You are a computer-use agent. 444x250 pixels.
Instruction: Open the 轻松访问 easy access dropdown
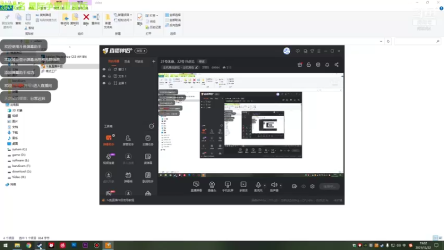click(x=123, y=20)
